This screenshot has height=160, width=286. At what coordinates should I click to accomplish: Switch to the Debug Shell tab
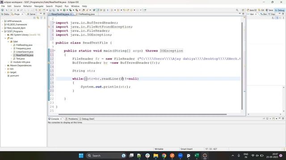tap(87, 119)
